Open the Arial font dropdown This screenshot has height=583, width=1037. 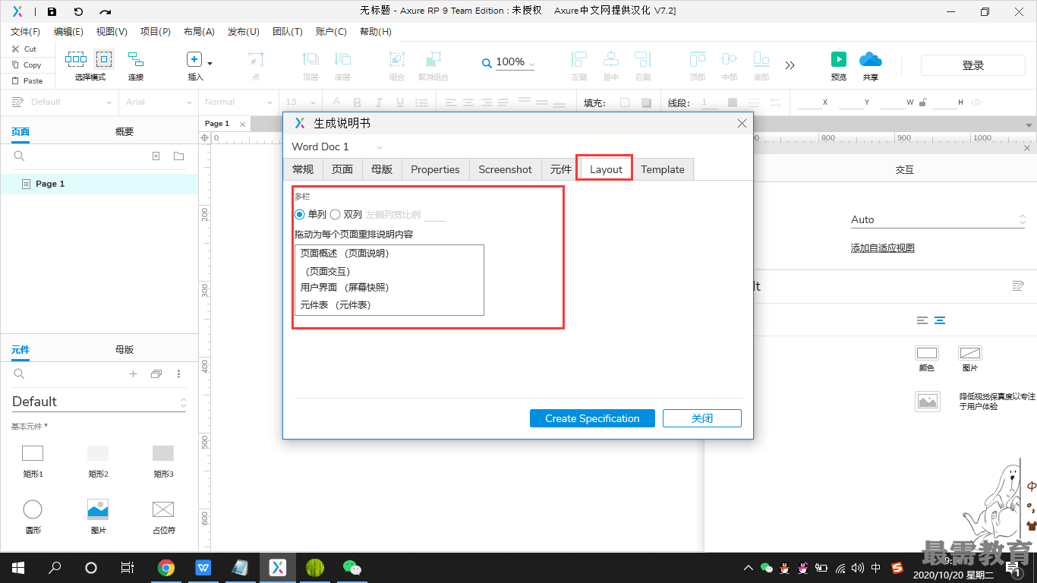click(159, 102)
